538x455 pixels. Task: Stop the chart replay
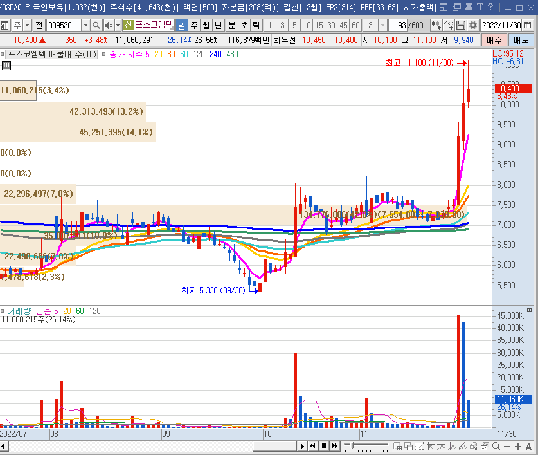click(x=323, y=446)
